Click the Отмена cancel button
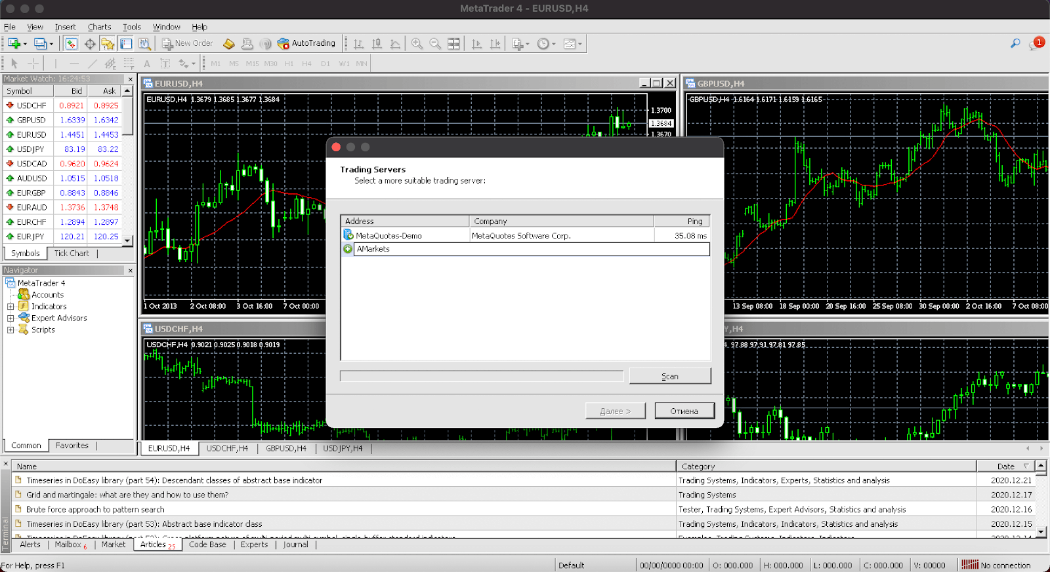This screenshot has height=572, width=1050. pyautogui.click(x=684, y=411)
